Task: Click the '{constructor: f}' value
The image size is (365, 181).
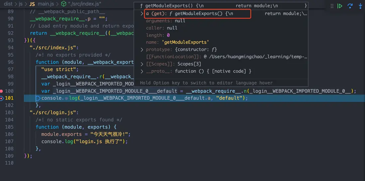Action: pyautogui.click(x=196, y=50)
